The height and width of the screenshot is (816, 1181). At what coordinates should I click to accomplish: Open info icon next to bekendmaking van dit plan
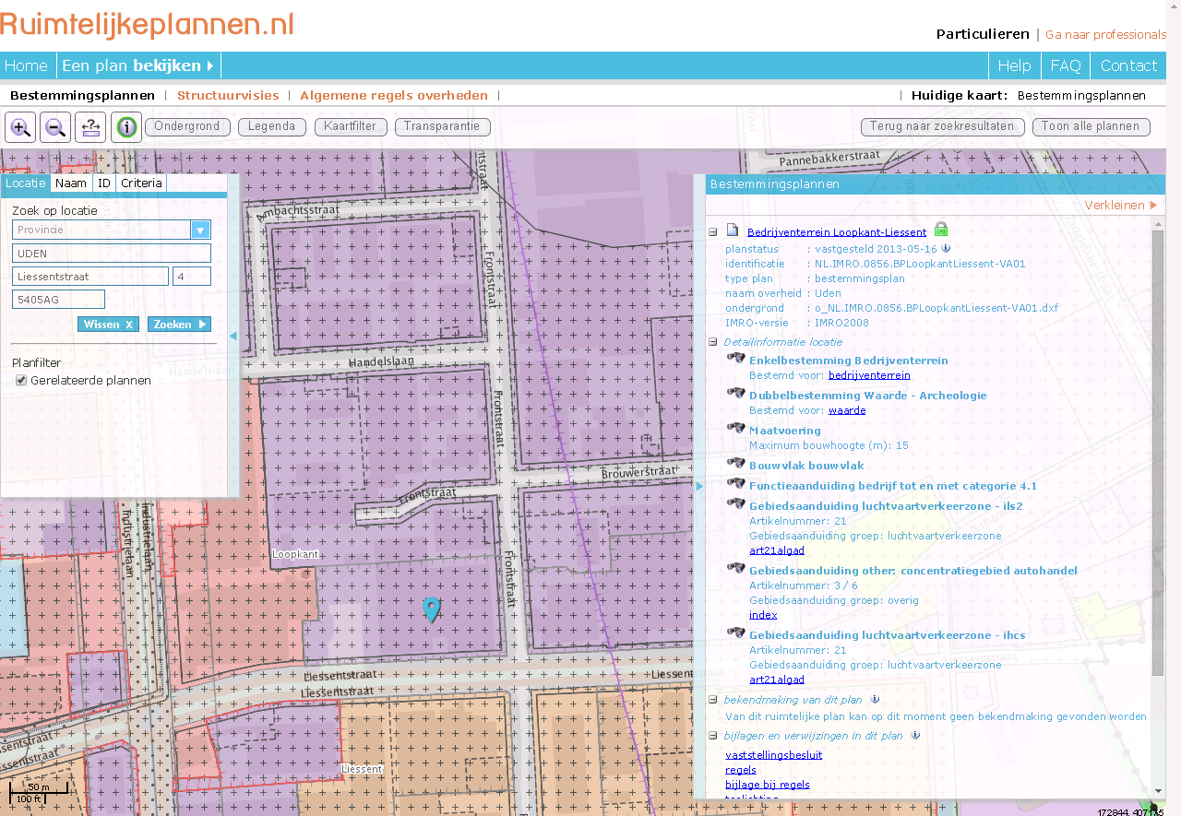tap(875, 700)
